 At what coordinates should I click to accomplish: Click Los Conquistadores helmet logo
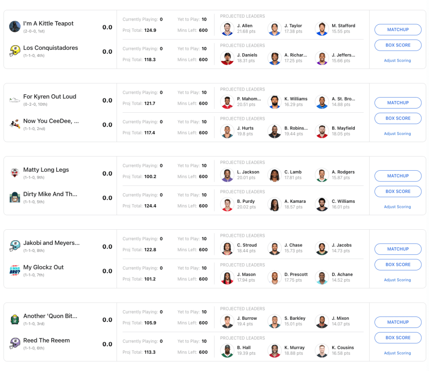[x=15, y=51]
